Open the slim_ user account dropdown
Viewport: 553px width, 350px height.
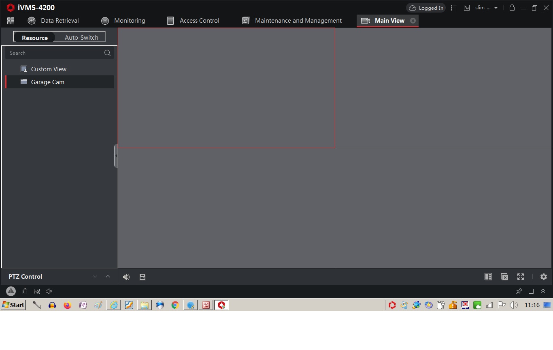coord(486,8)
